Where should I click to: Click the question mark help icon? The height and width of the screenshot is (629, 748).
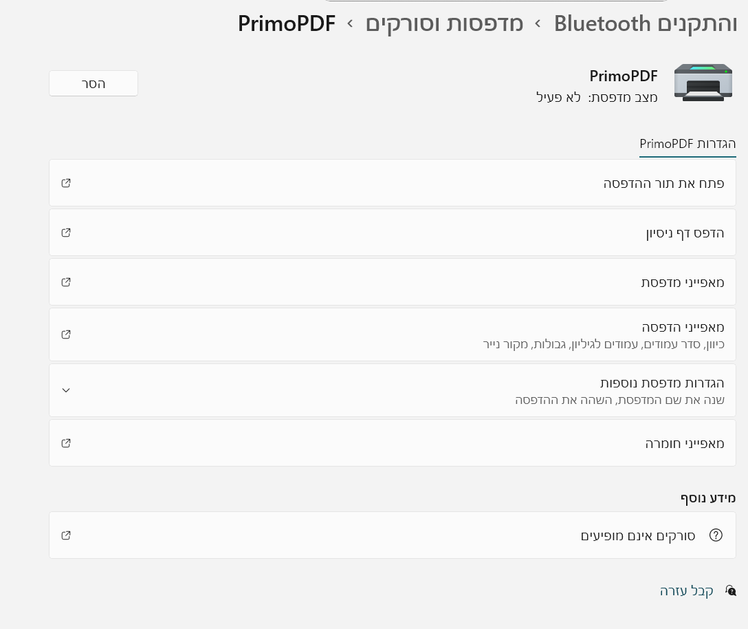pyautogui.click(x=716, y=535)
